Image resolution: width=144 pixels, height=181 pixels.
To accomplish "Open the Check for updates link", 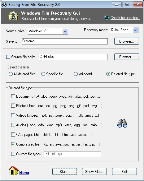I will click(125, 18).
